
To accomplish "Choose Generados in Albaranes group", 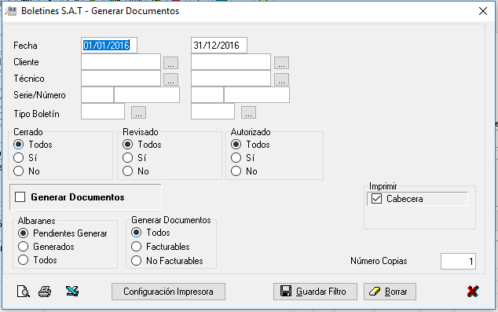I will (24, 247).
